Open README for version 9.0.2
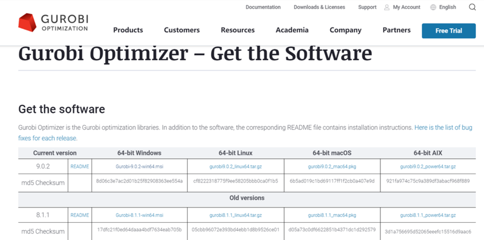Viewport: 484px width, 240px height. 80,166
